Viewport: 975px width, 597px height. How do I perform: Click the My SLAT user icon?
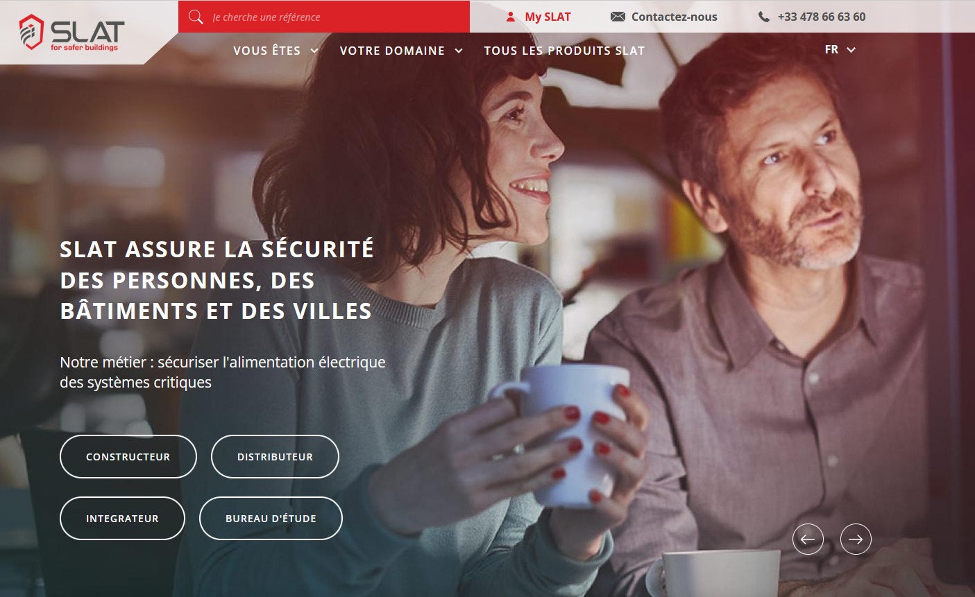(511, 17)
